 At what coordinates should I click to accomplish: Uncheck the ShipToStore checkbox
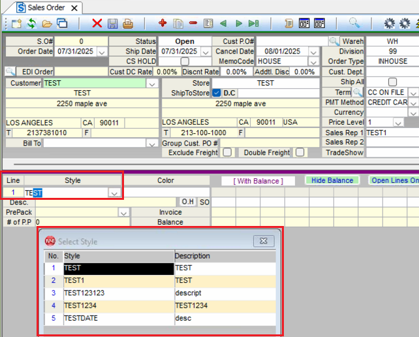[x=217, y=93]
